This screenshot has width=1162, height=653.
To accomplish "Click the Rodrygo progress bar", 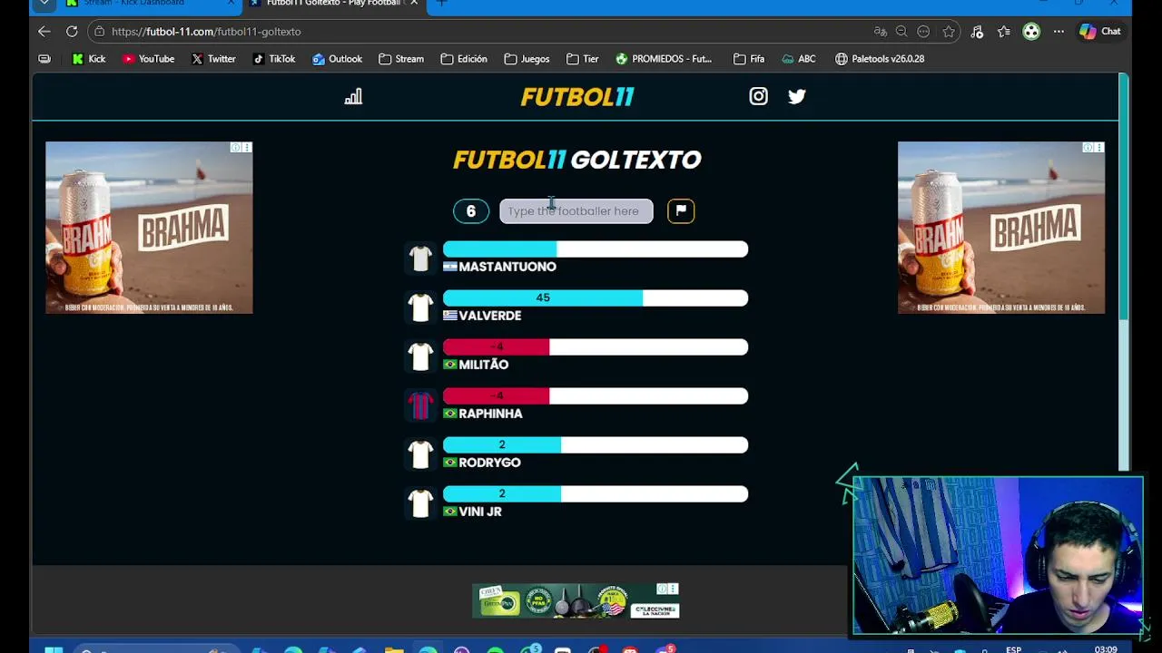I will tap(596, 445).
